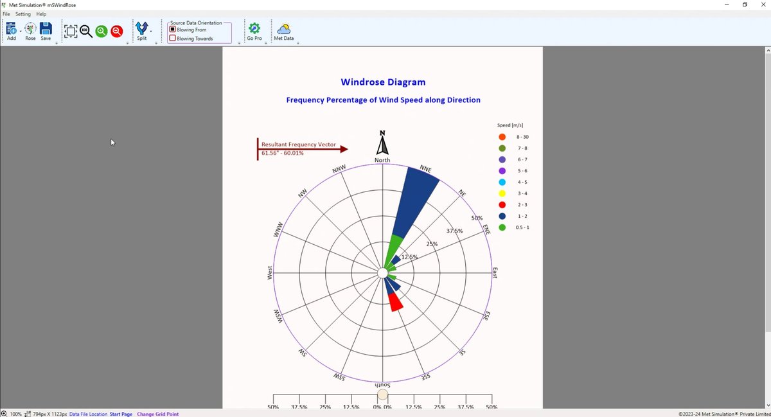The image size is (771, 417).
Task: Open the Help menu
Action: pyautogui.click(x=41, y=14)
